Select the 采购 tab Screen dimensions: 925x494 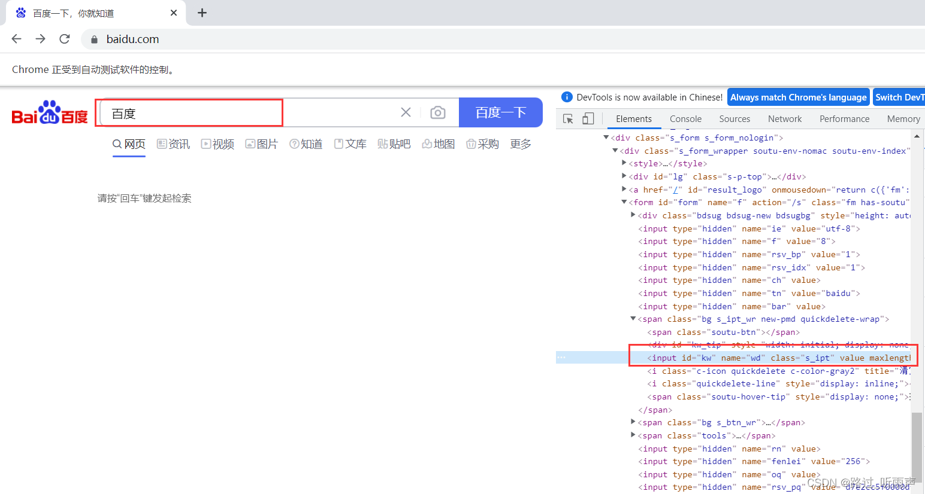point(483,144)
